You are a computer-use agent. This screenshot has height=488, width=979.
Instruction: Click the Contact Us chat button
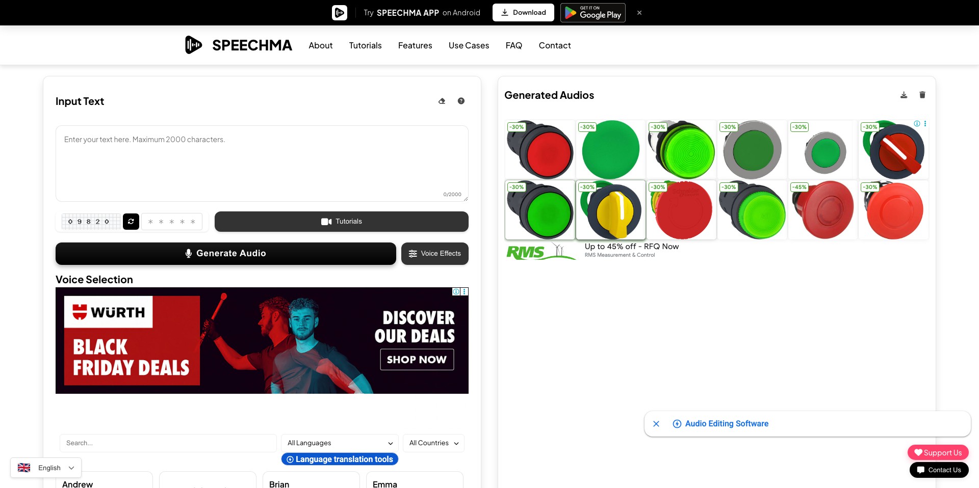(x=939, y=470)
